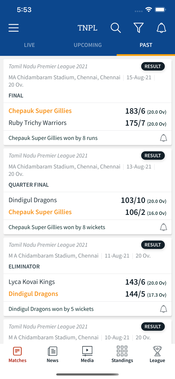Open the search icon in the top bar
This screenshot has width=175, height=379.
116,28
